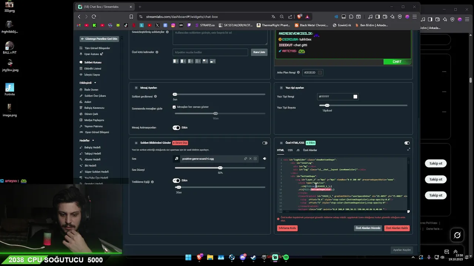Switch to the HTML code tab

280,150
